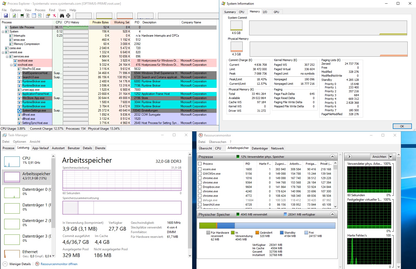Image resolution: width=416 pixels, height=269 pixels.
Task: Collapse the wininit.exe tree node
Action: [x=3, y=52]
